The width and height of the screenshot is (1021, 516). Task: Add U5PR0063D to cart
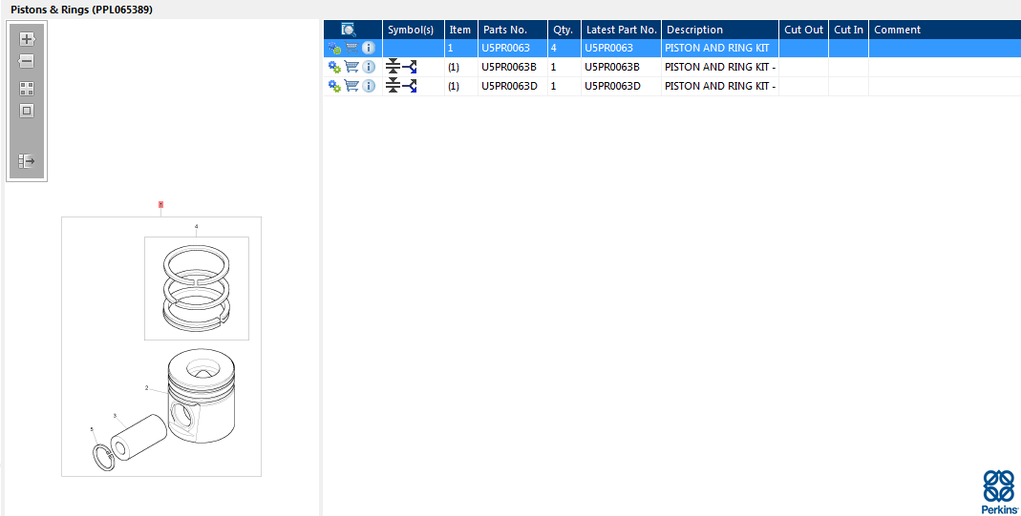pos(351,85)
